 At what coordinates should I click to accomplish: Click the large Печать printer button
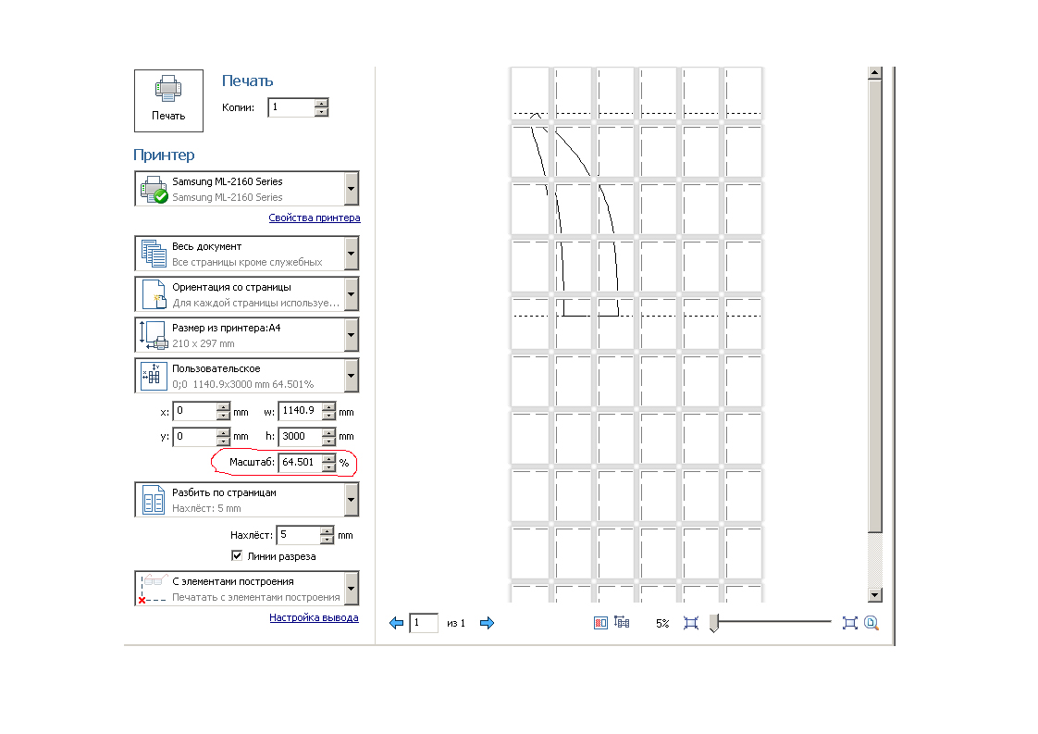coord(168,101)
